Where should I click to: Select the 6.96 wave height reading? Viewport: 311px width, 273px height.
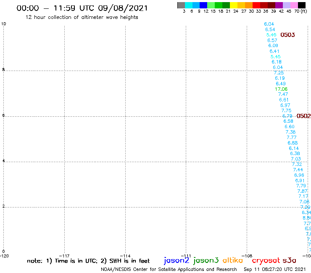coord(299,175)
